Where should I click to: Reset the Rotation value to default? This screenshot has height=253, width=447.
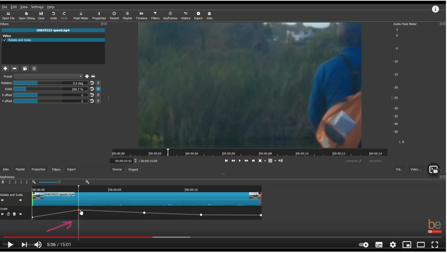pos(91,83)
